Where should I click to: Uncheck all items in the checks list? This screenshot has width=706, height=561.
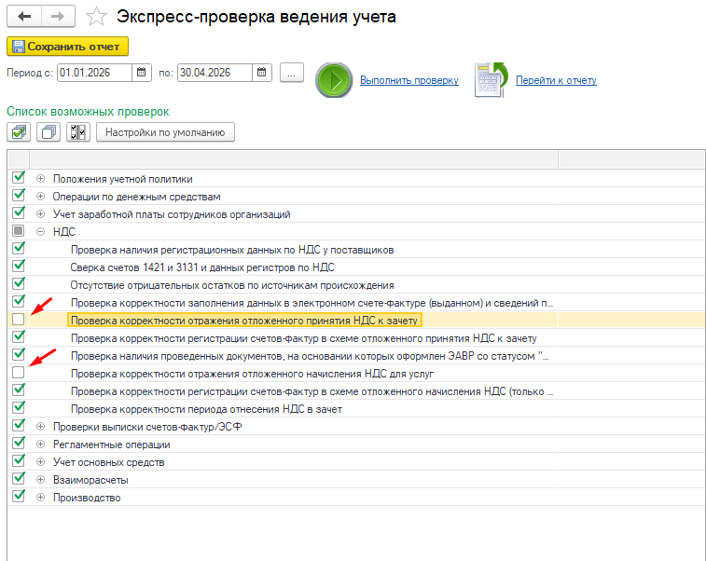pyautogui.click(x=48, y=132)
